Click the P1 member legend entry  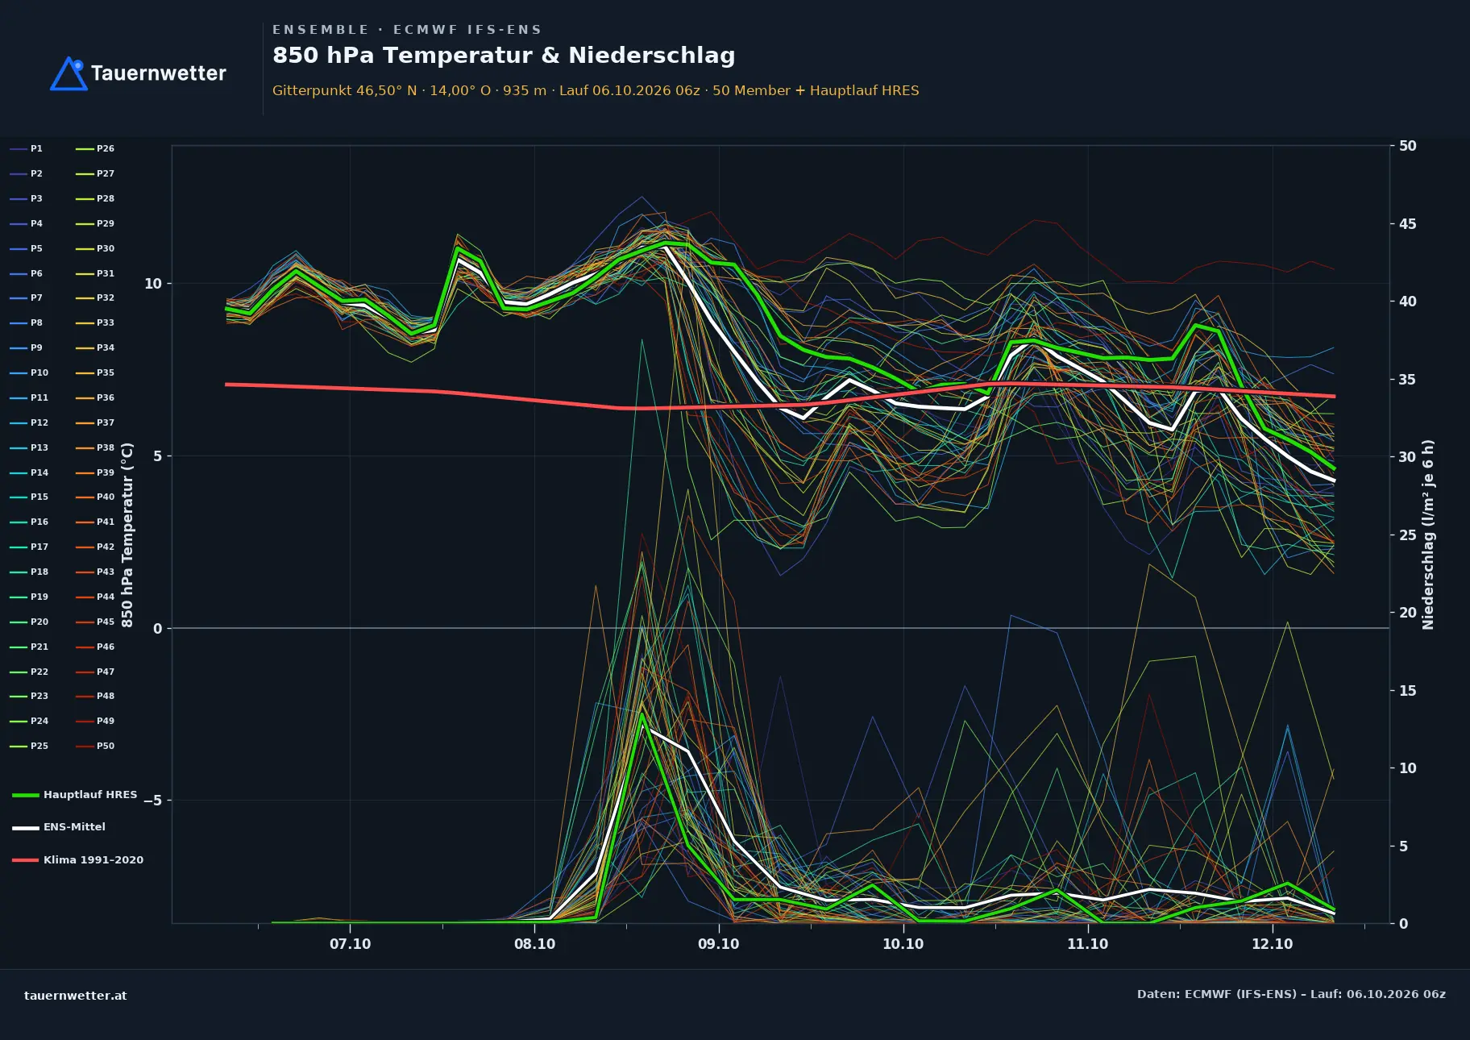(x=27, y=149)
